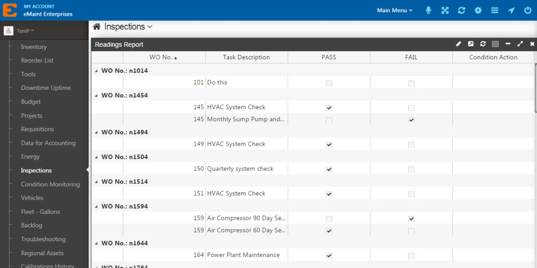Sort by WO No. column header

pyautogui.click(x=164, y=57)
